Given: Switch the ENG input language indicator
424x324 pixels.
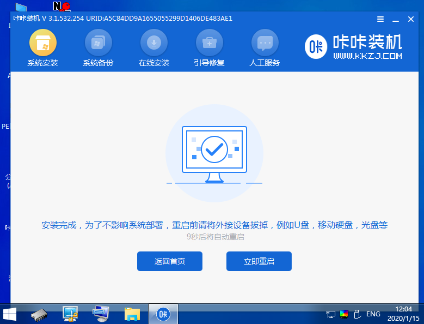Looking at the screenshot, I should pyautogui.click(x=373, y=314).
